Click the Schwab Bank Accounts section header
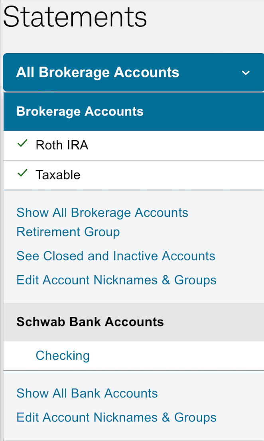 tap(90, 322)
